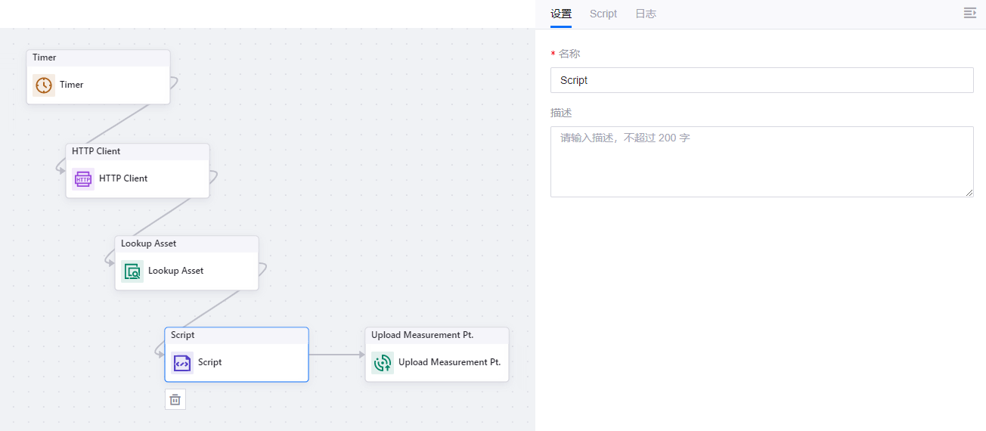Select the HTTP Client node title bar
This screenshot has height=431, width=986.
coord(138,151)
